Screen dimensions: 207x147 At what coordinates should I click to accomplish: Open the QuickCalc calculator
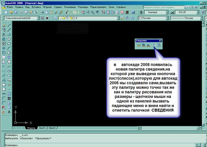[127, 12]
